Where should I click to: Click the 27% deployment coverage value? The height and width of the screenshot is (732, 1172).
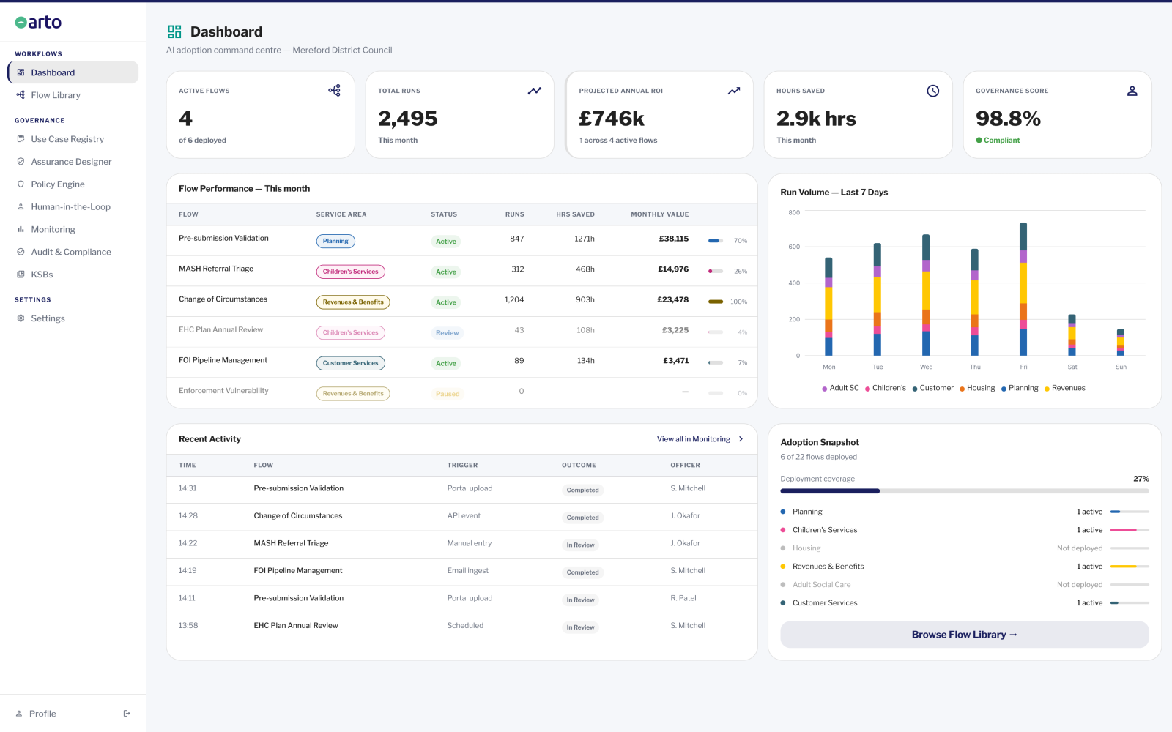(x=1141, y=479)
